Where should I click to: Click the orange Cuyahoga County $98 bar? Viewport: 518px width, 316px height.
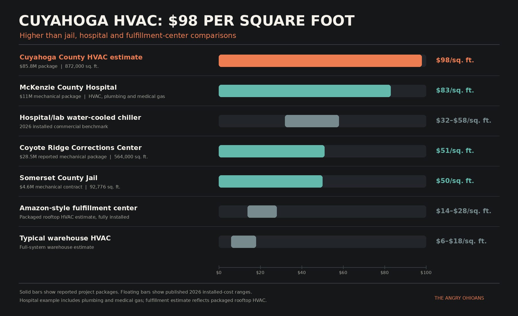coord(320,61)
